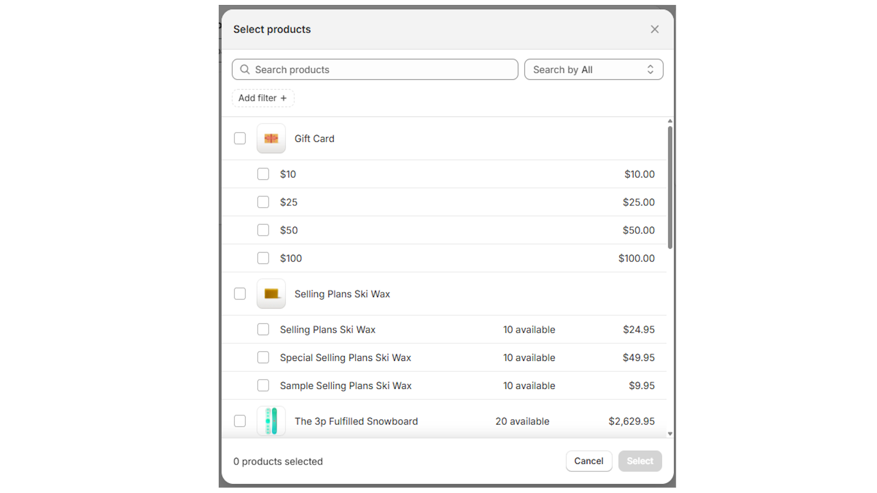The height and width of the screenshot is (493, 877).
Task: Close the Select products dialog
Action: click(654, 29)
